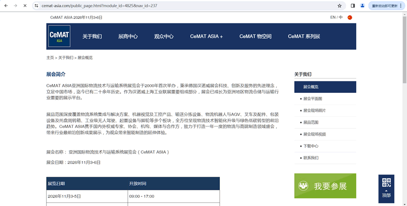Open the 关于我们 navigation menu
Viewport: 407px width, 206px height.
click(x=92, y=37)
